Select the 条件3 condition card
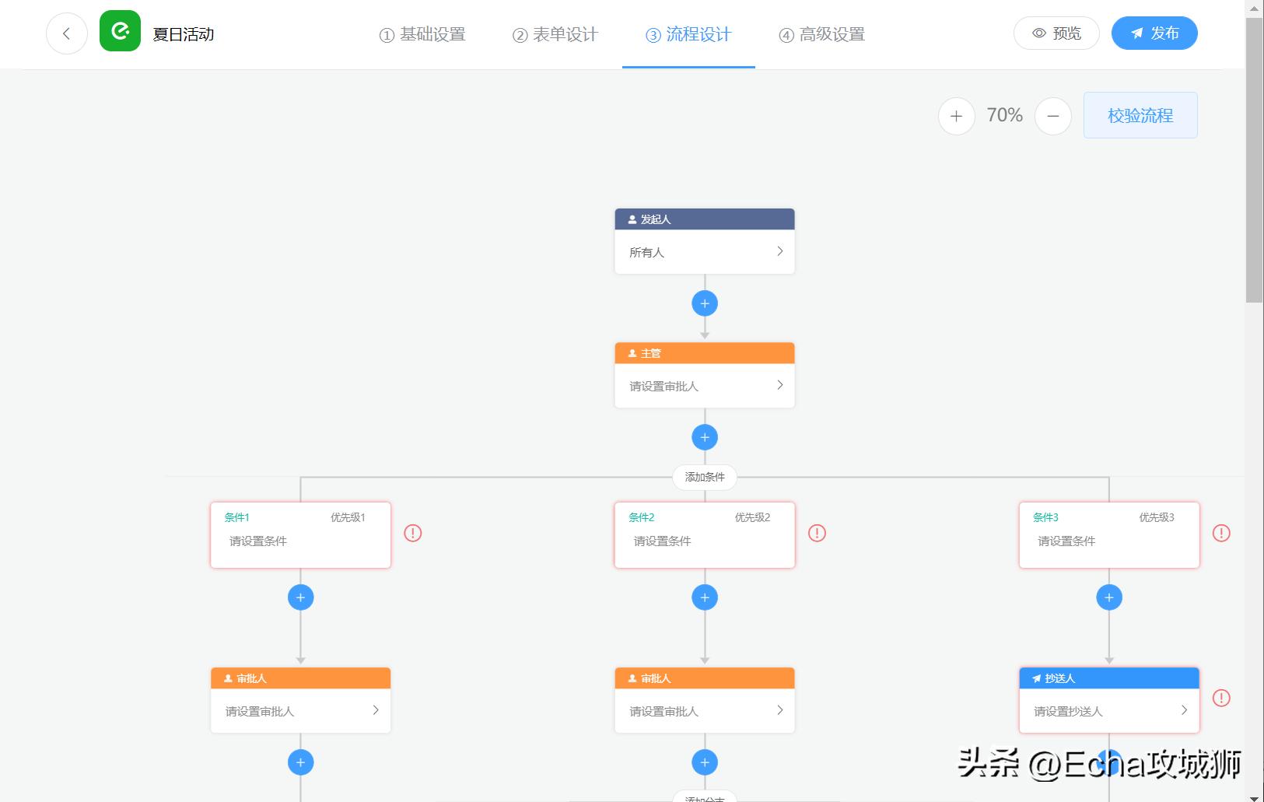The image size is (1264, 802). (x=1108, y=534)
